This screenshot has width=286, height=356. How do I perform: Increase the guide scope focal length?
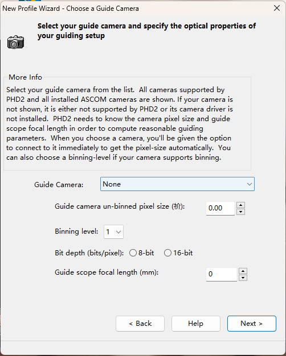click(243, 271)
